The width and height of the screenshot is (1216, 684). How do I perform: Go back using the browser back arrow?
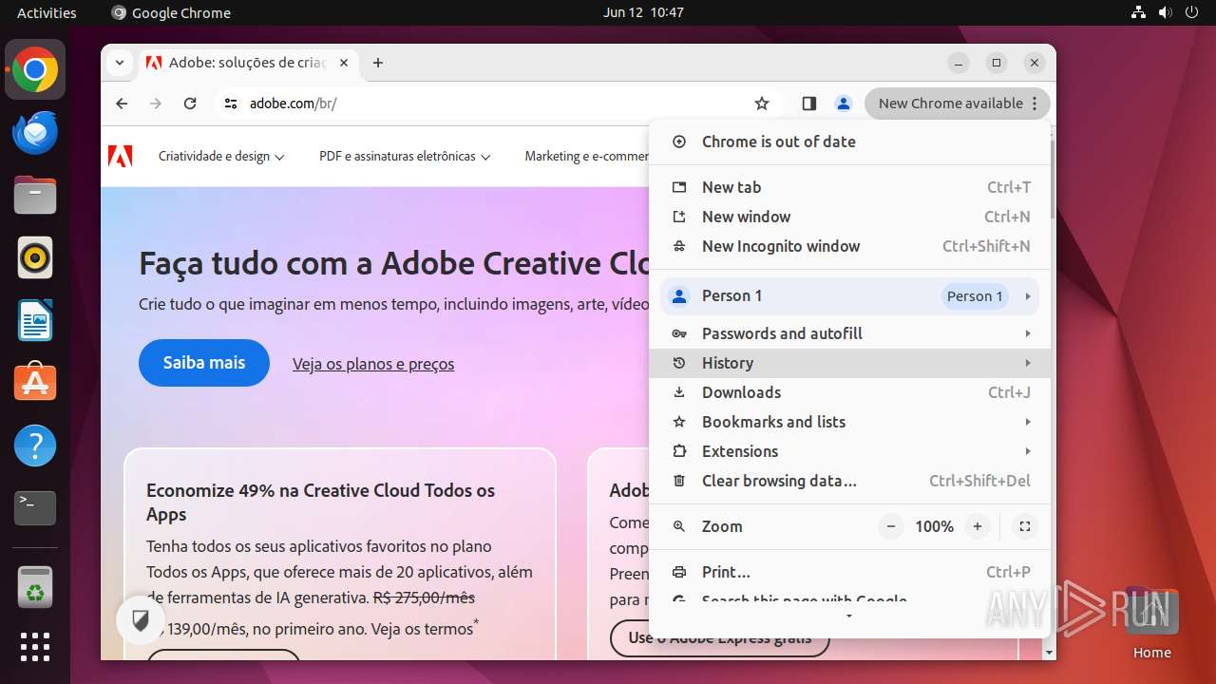click(122, 104)
